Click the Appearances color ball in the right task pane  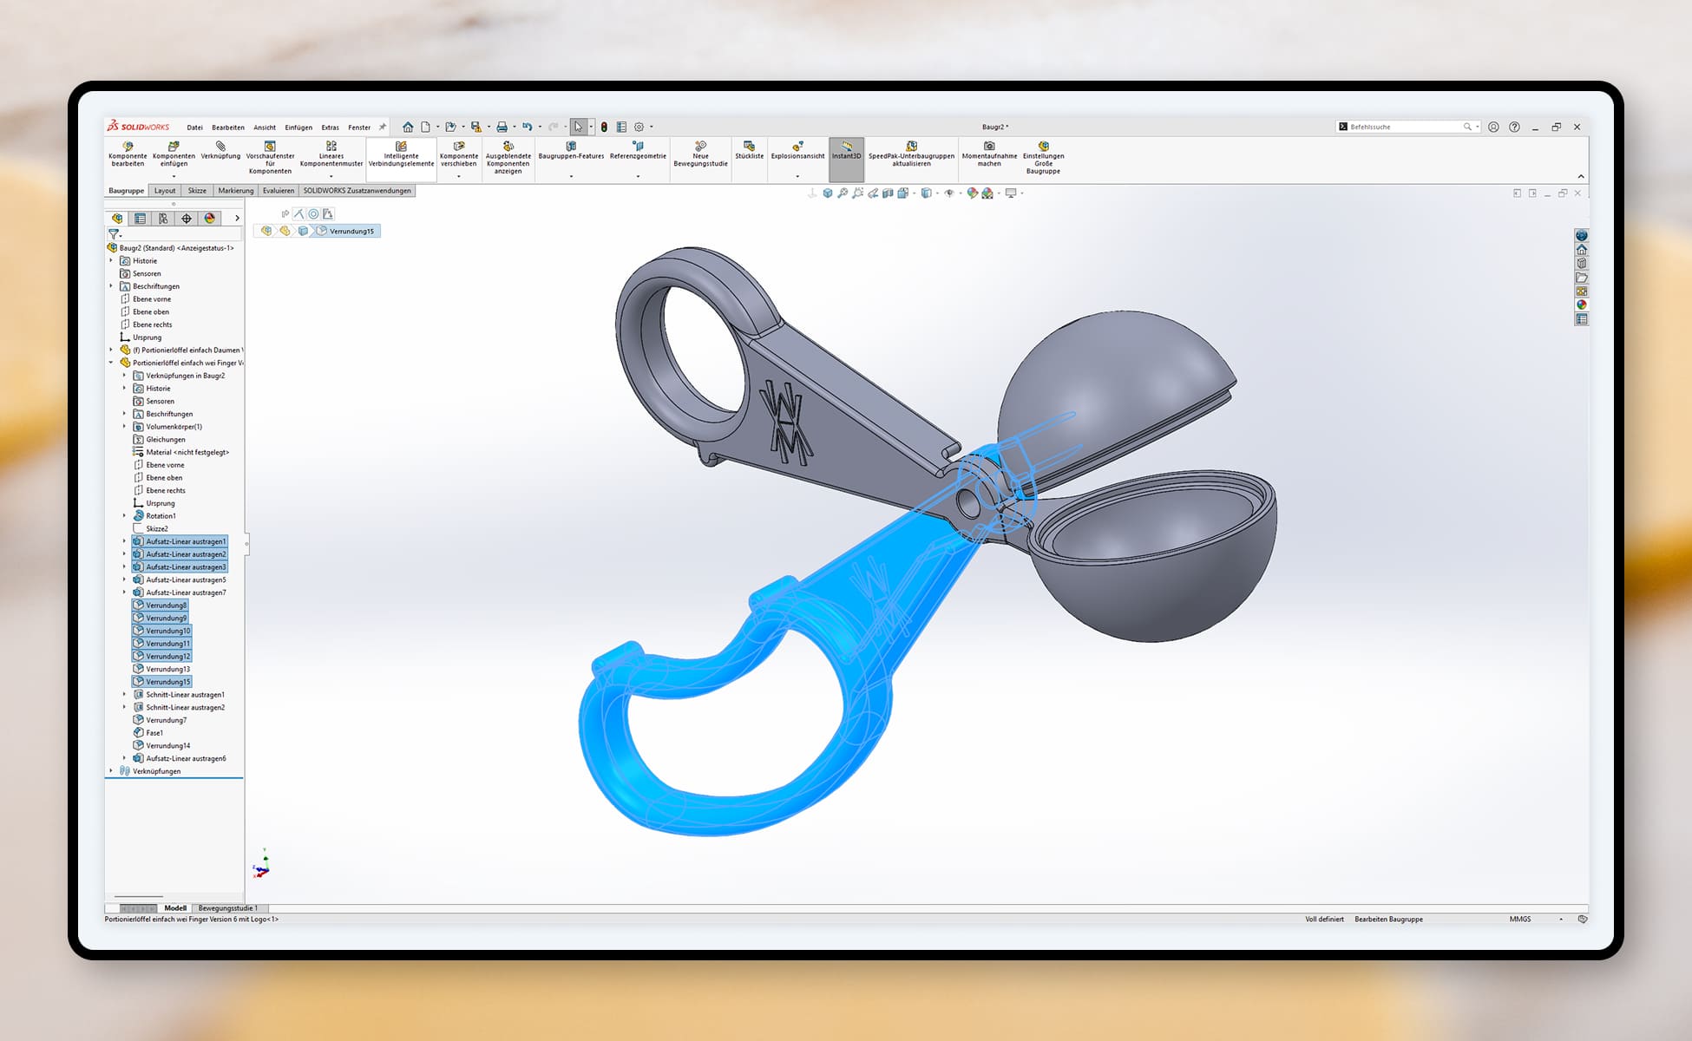pos(1582,305)
